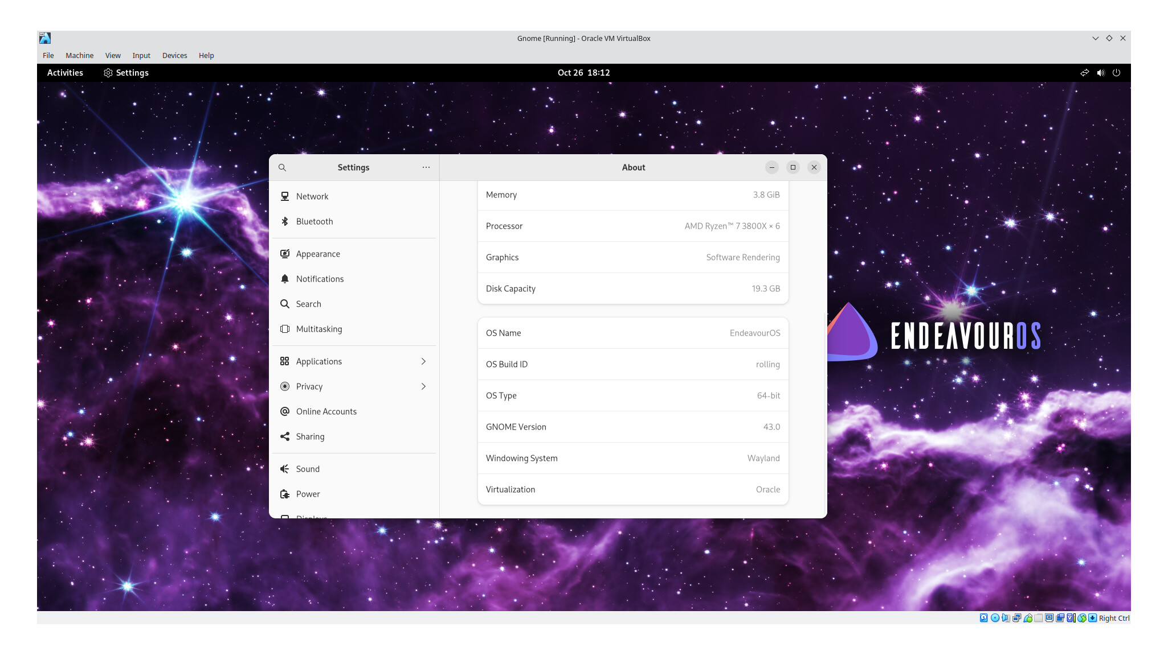Screen dimensions: 1168x668
Task: Open the File menu in VirtualBox
Action: tap(48, 56)
